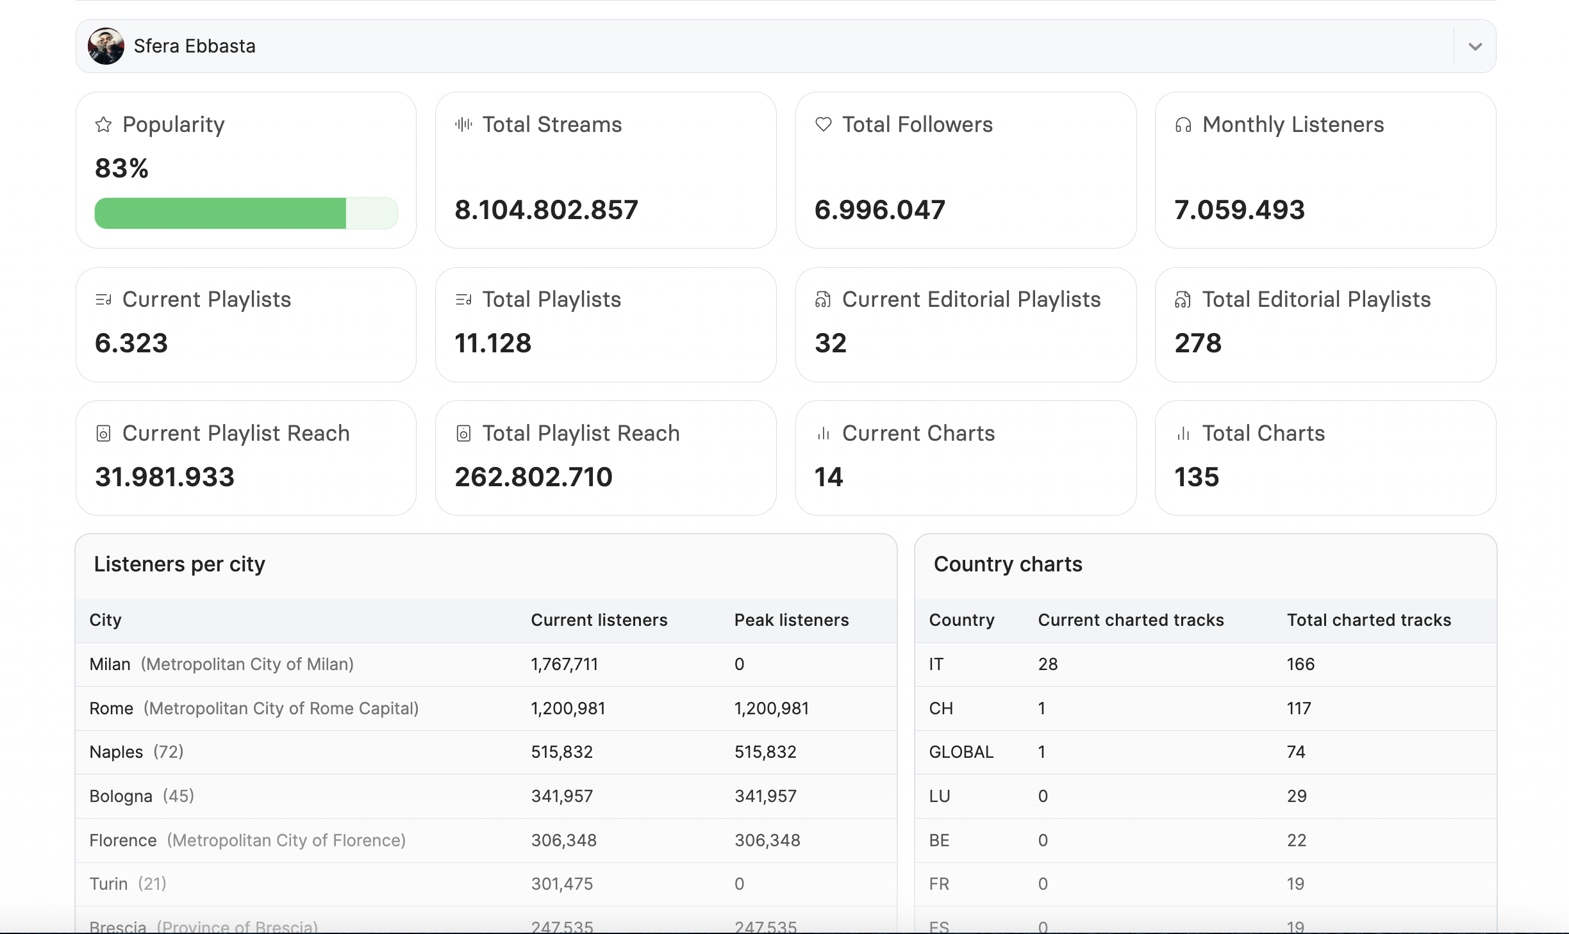Click GLOBAL's total charted tracks 74
Viewport: 1569px width, 934px height.
click(1296, 752)
